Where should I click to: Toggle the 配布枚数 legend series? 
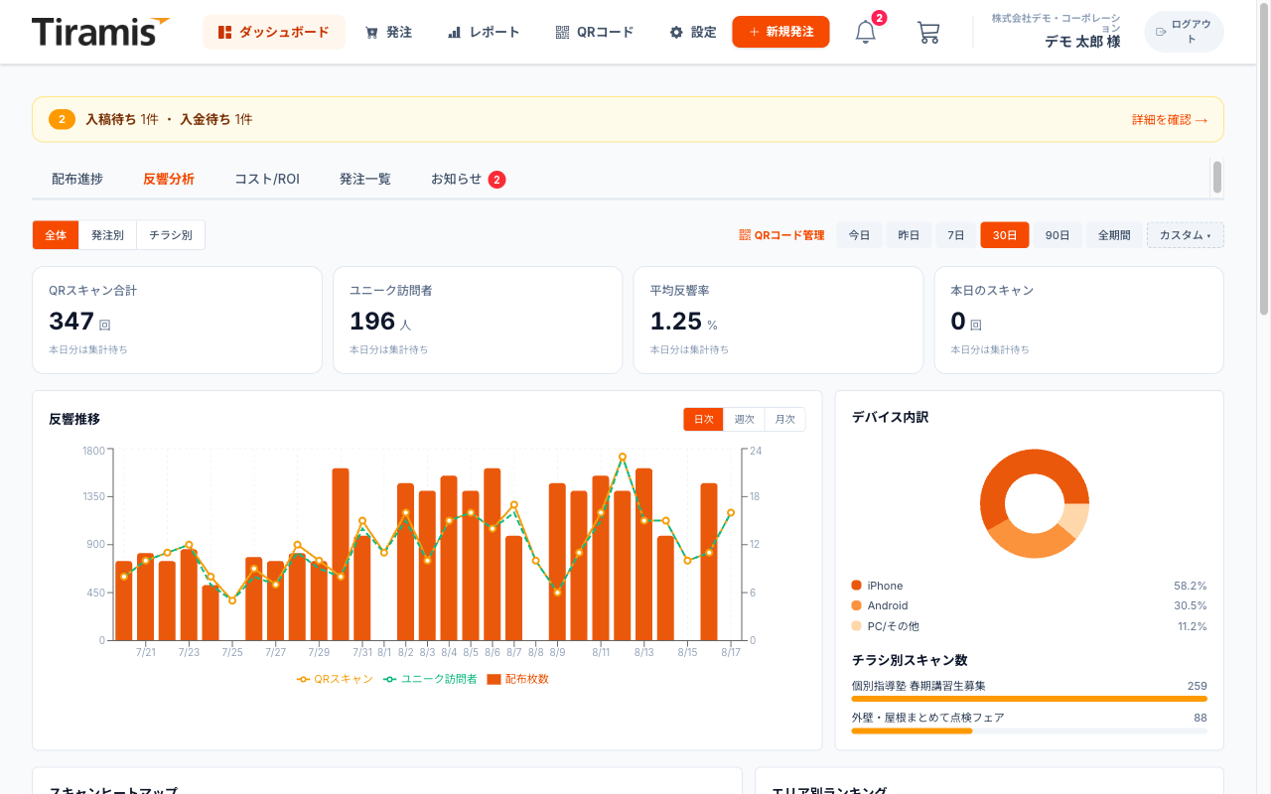click(517, 679)
